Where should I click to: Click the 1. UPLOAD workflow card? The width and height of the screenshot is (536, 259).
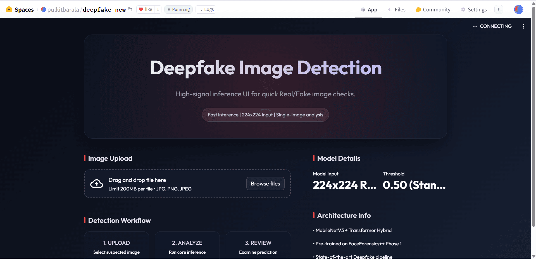[116, 245]
